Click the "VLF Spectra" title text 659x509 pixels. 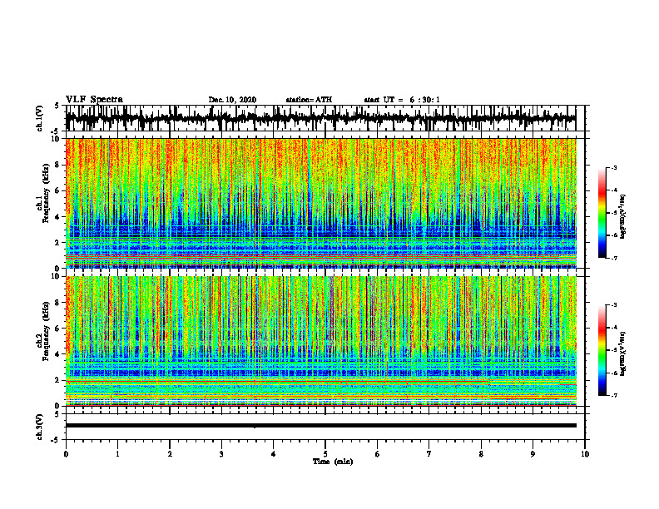click(94, 100)
